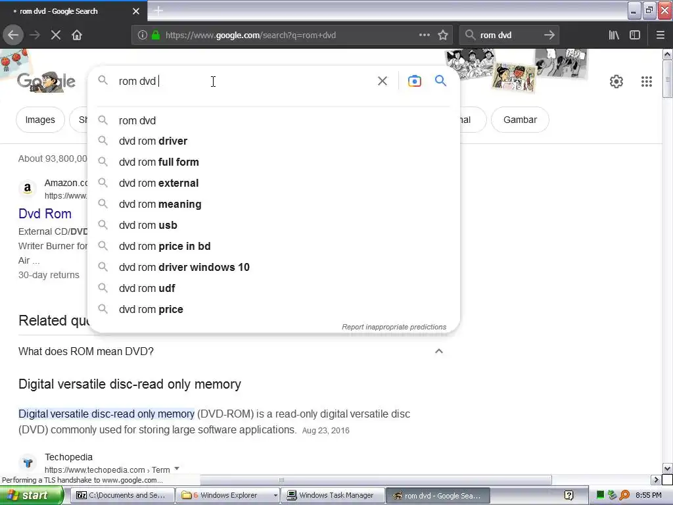The width and height of the screenshot is (673, 505).
Task: Open the Firefox Library icon
Action: 614,35
